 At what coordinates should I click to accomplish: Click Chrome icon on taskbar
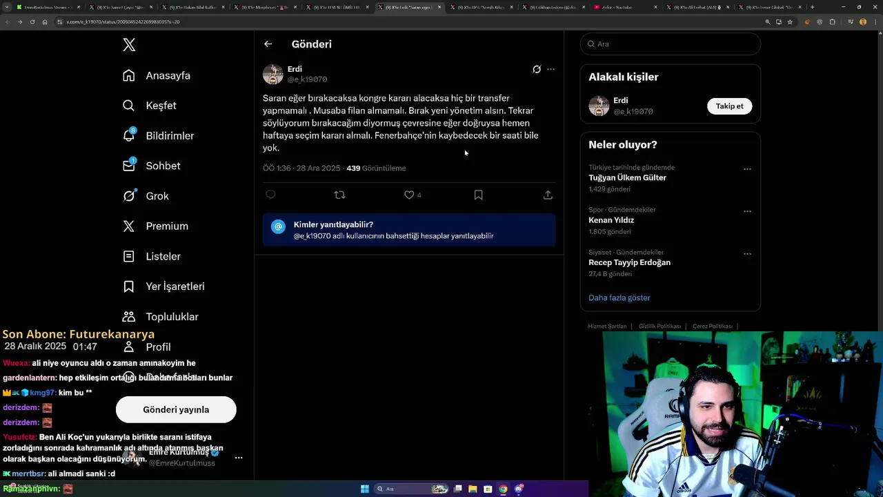503,489
